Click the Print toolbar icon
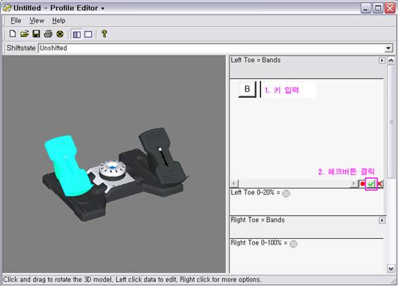 pos(48,34)
